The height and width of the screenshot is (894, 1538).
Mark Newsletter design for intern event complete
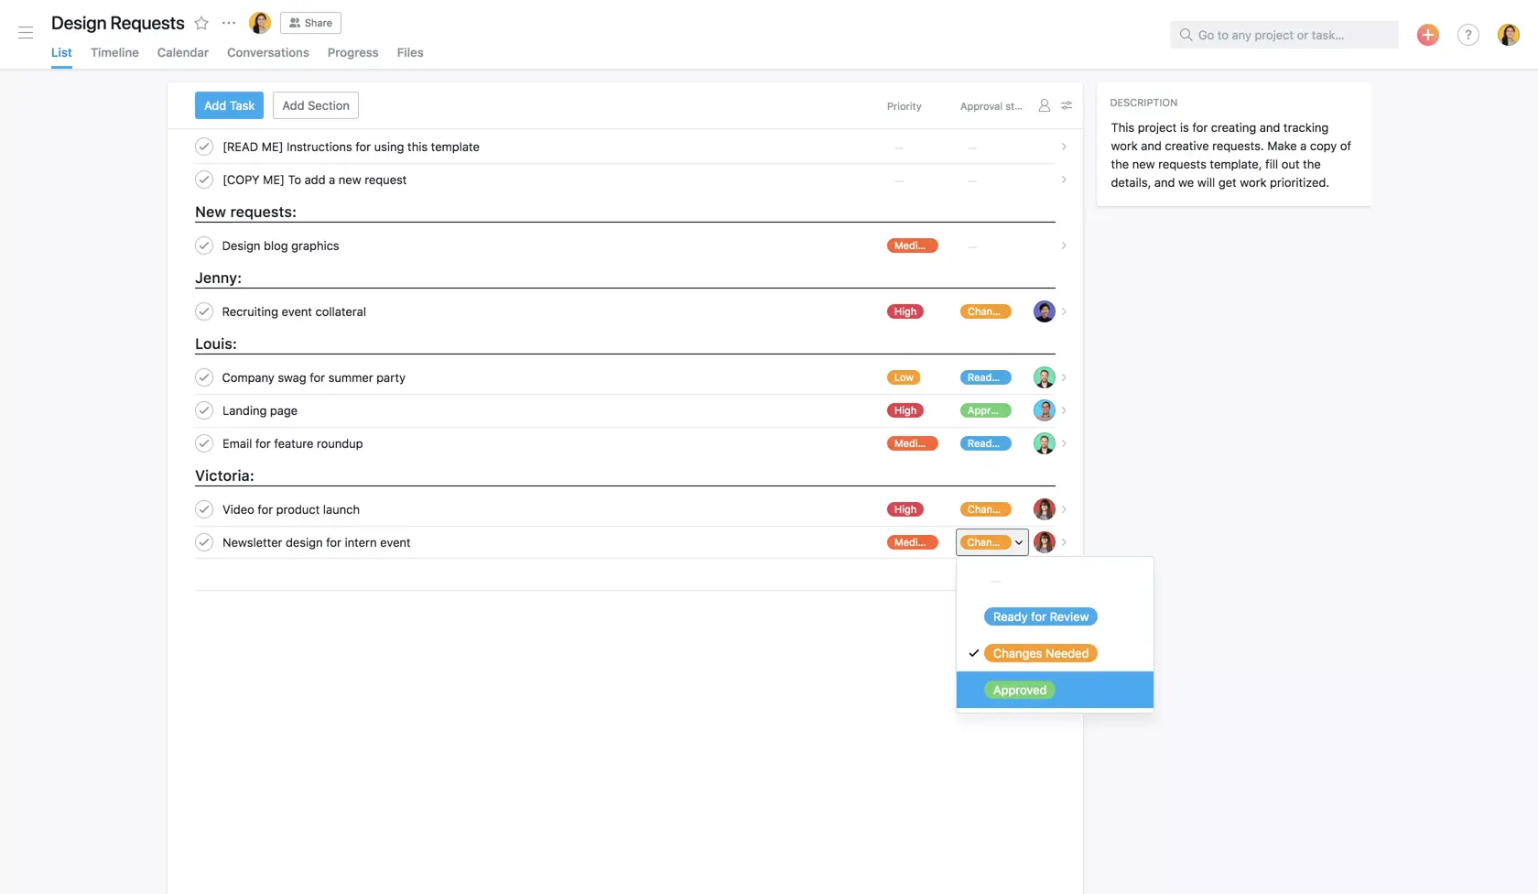pyautogui.click(x=203, y=542)
